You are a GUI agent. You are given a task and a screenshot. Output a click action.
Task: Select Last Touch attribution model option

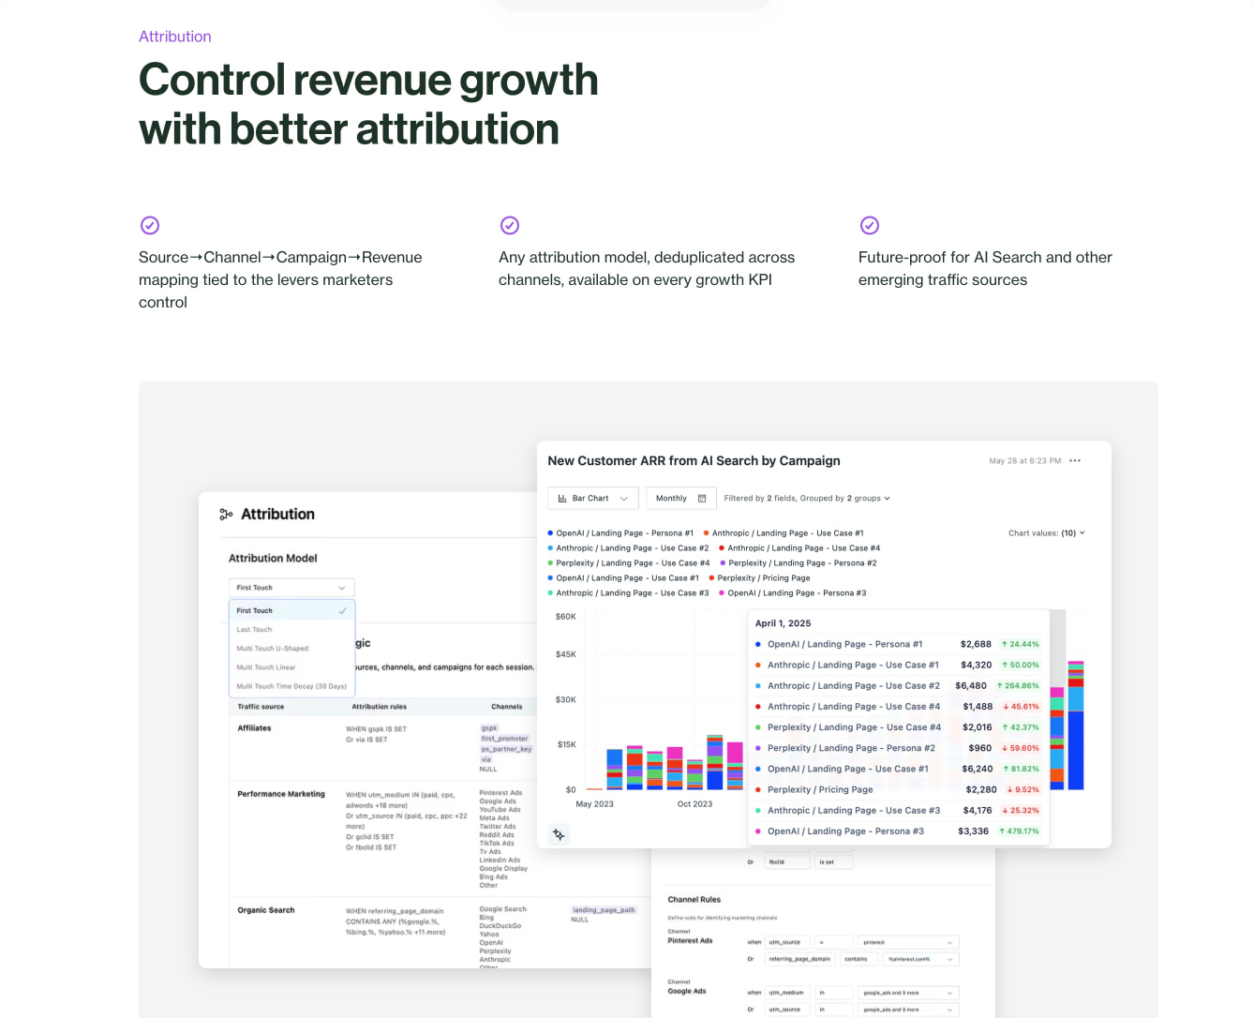coord(291,630)
